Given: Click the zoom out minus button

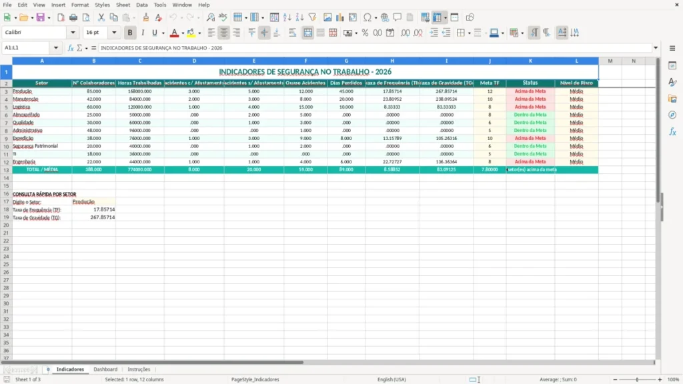Looking at the screenshot, I should 615,379.
